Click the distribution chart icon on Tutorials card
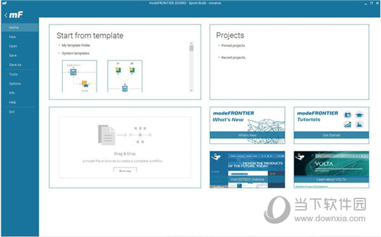 pyautogui.click(x=359, y=125)
